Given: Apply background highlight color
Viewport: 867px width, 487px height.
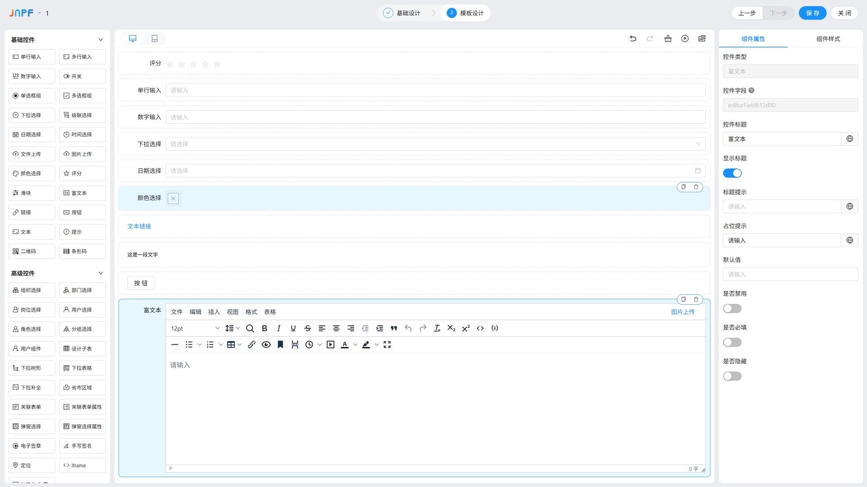Looking at the screenshot, I should (366, 344).
